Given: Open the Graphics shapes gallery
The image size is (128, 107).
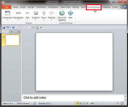Looking at the screenshot, I should [x=36, y=15].
